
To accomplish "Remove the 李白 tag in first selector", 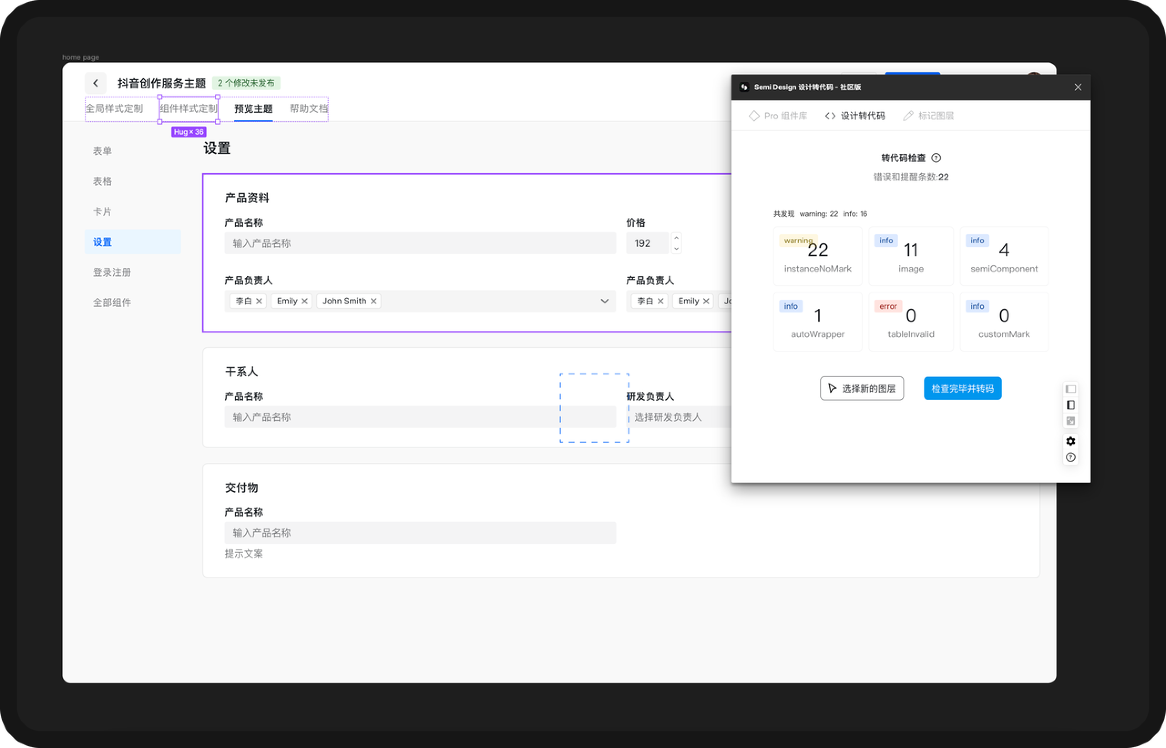I will pyautogui.click(x=259, y=301).
